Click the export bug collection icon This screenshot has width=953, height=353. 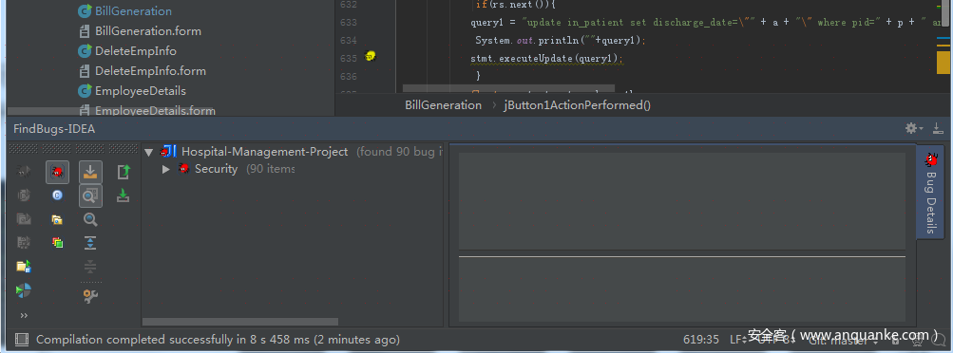[124, 173]
